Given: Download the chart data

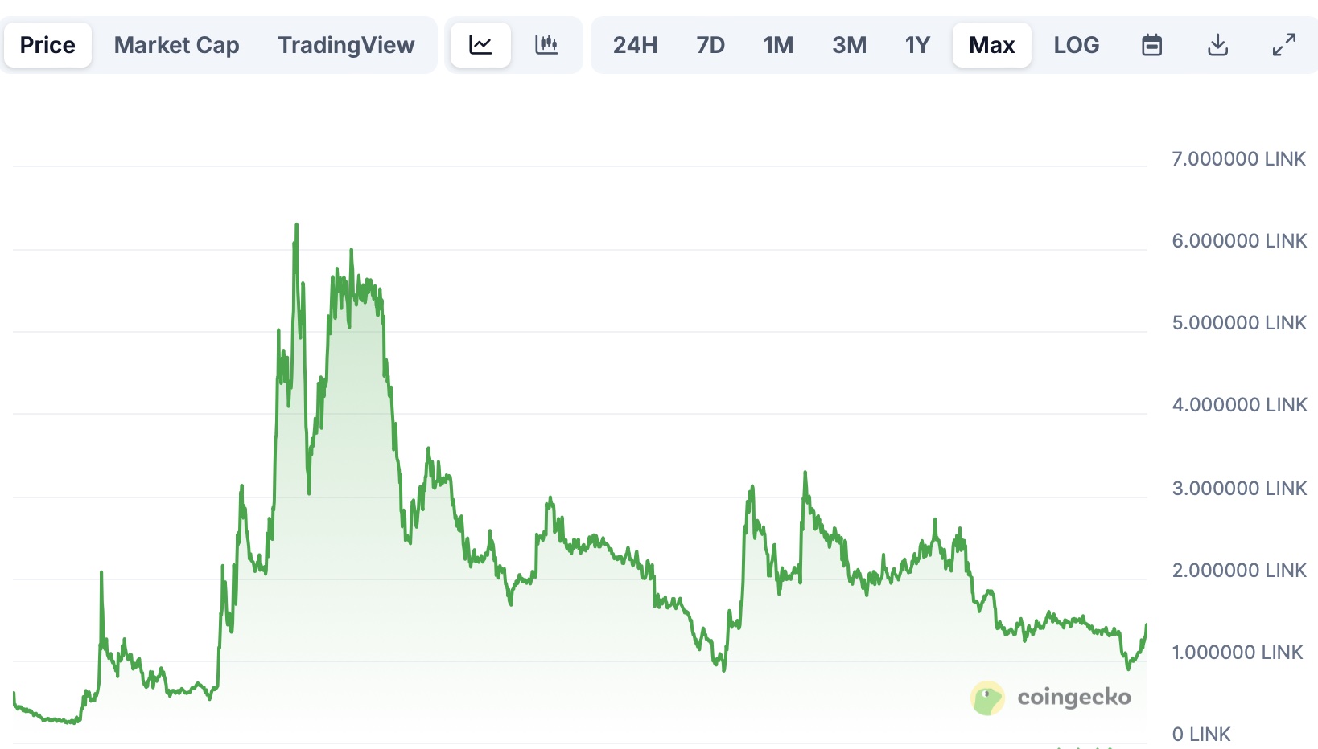Looking at the screenshot, I should coord(1218,45).
